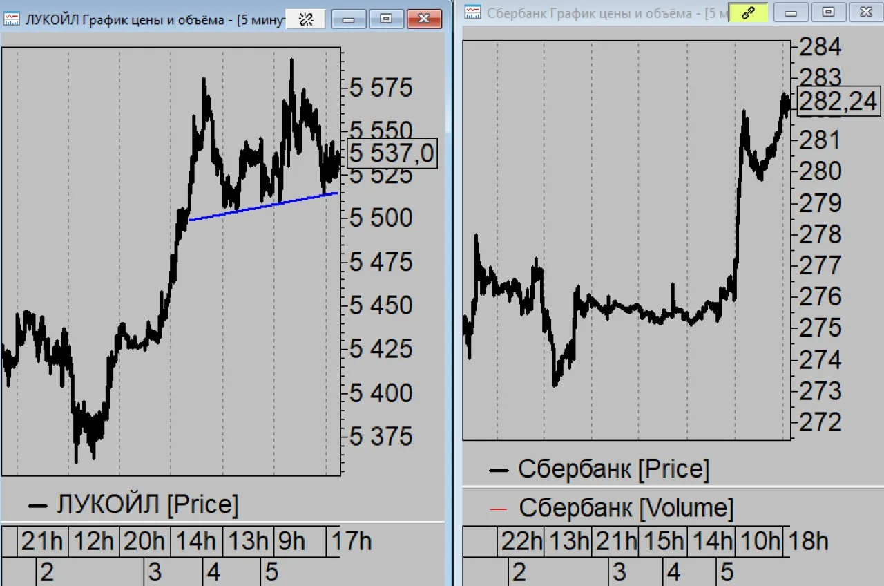Viewport: 884px width, 586px height.
Task: Click the red line marker beside Сбербанк [Volume]
Action: tap(498, 509)
